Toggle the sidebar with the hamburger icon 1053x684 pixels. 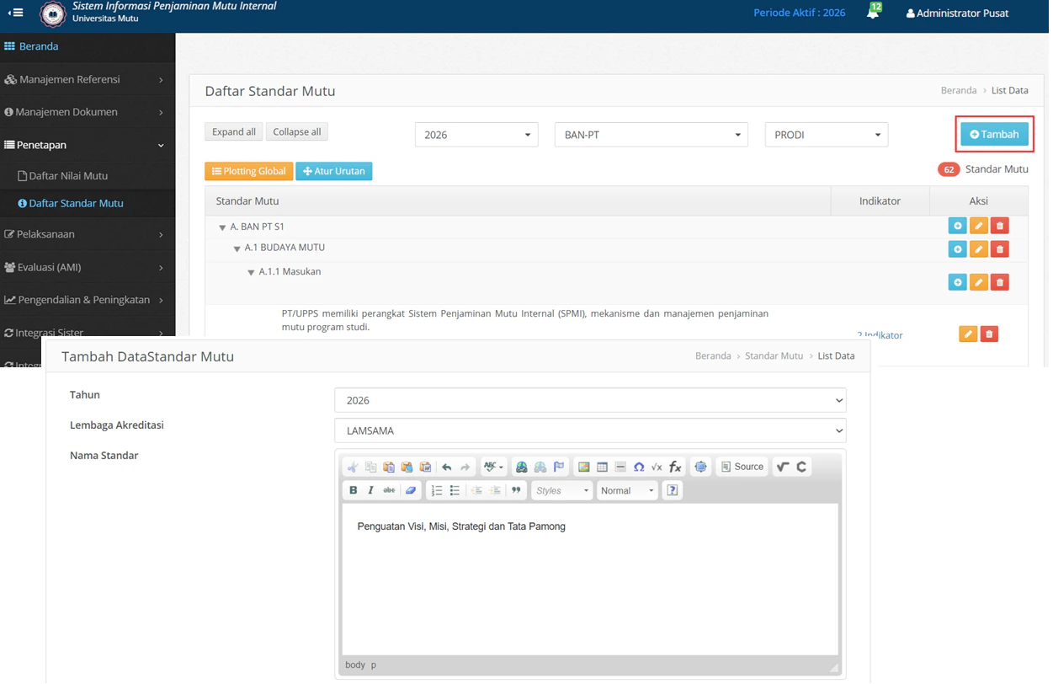point(15,13)
